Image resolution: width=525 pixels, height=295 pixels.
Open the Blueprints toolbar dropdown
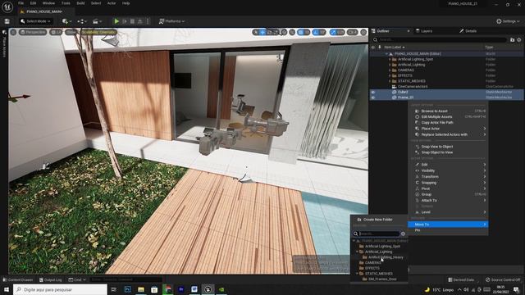coord(82,21)
